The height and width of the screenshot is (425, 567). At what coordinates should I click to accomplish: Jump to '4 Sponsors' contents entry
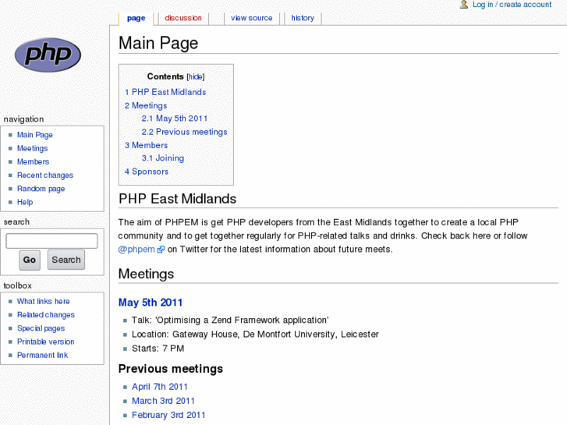click(147, 172)
